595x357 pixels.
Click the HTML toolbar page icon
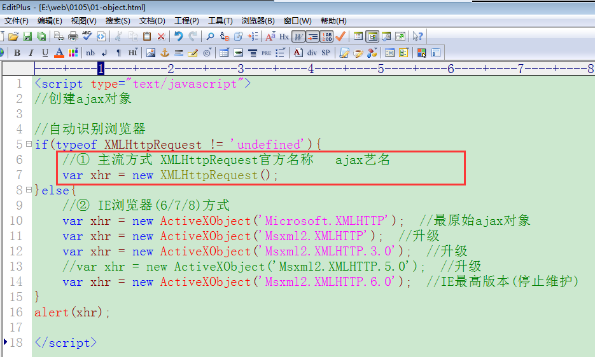(x=101, y=36)
